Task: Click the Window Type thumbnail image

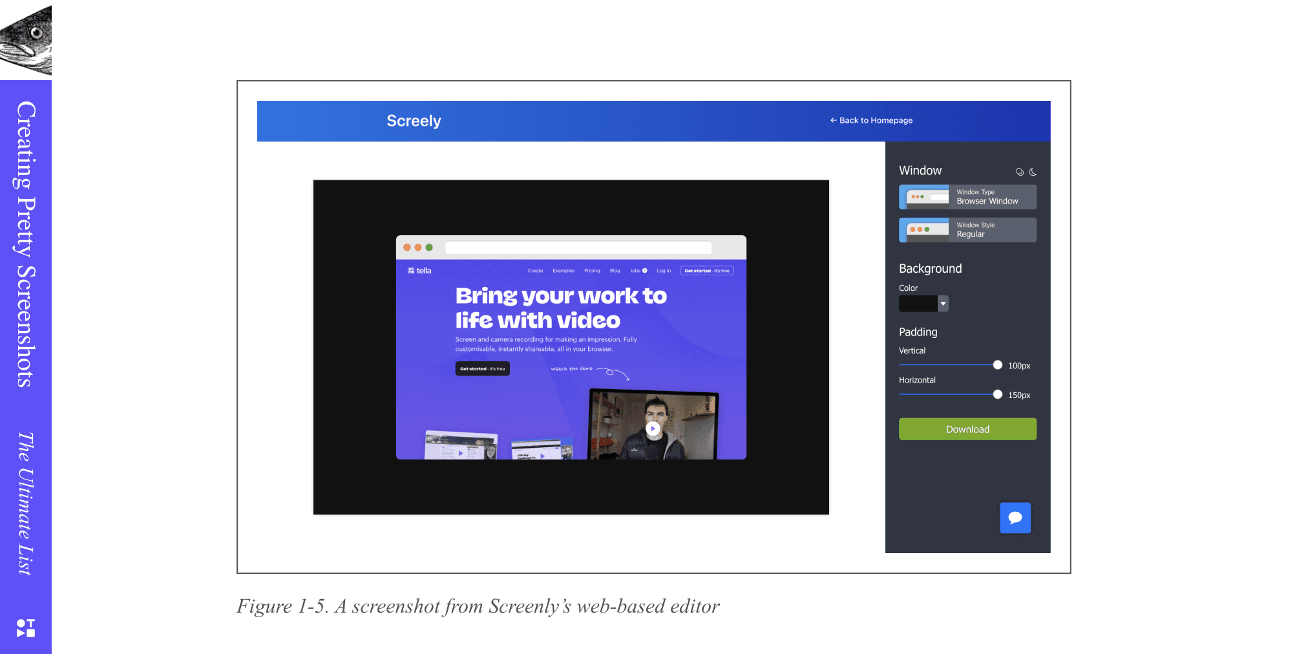Action: (x=924, y=197)
